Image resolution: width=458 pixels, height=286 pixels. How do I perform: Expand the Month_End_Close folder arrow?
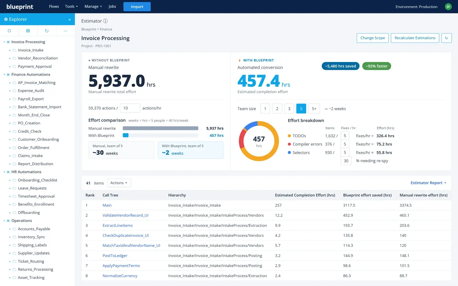click(x=10, y=115)
